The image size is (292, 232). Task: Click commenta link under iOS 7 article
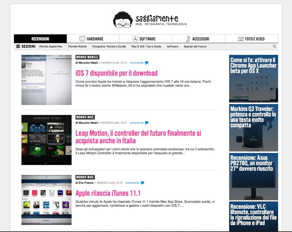pyautogui.click(x=137, y=63)
